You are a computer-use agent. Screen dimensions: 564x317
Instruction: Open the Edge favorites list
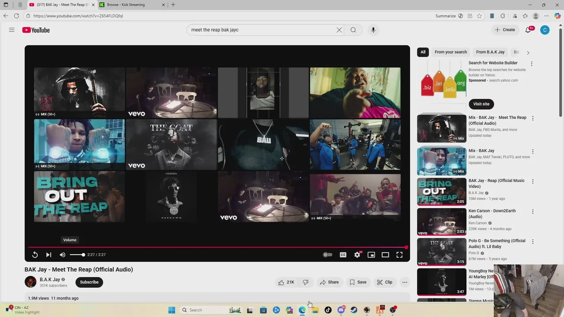click(x=525, y=16)
